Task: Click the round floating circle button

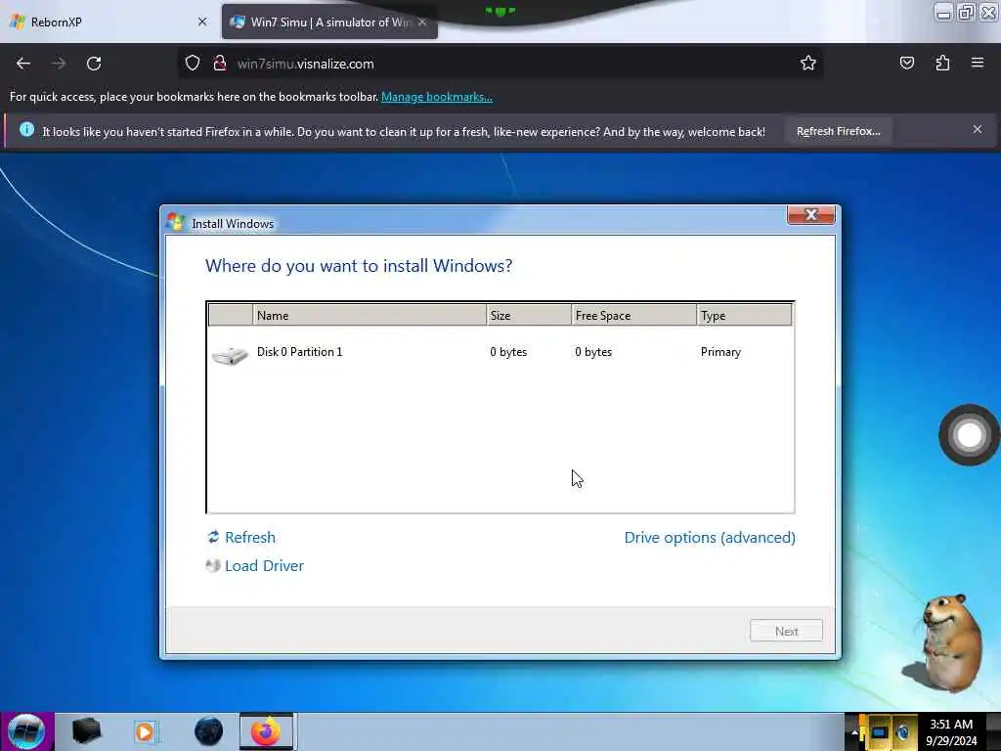Action: [x=969, y=435]
